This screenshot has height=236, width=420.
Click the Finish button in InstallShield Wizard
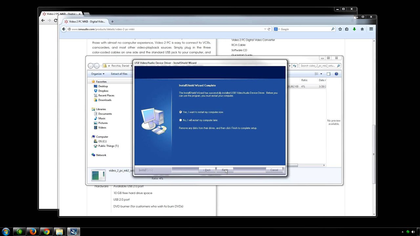click(x=225, y=170)
